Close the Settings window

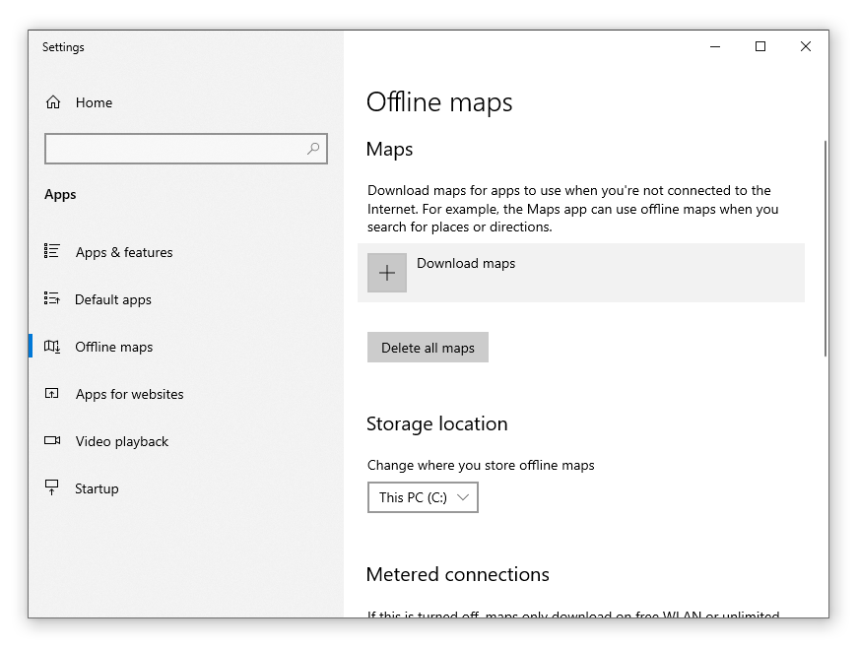[x=806, y=46]
